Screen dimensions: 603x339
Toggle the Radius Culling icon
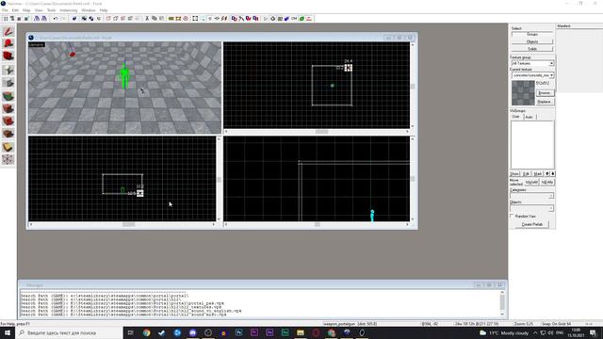(186, 19)
